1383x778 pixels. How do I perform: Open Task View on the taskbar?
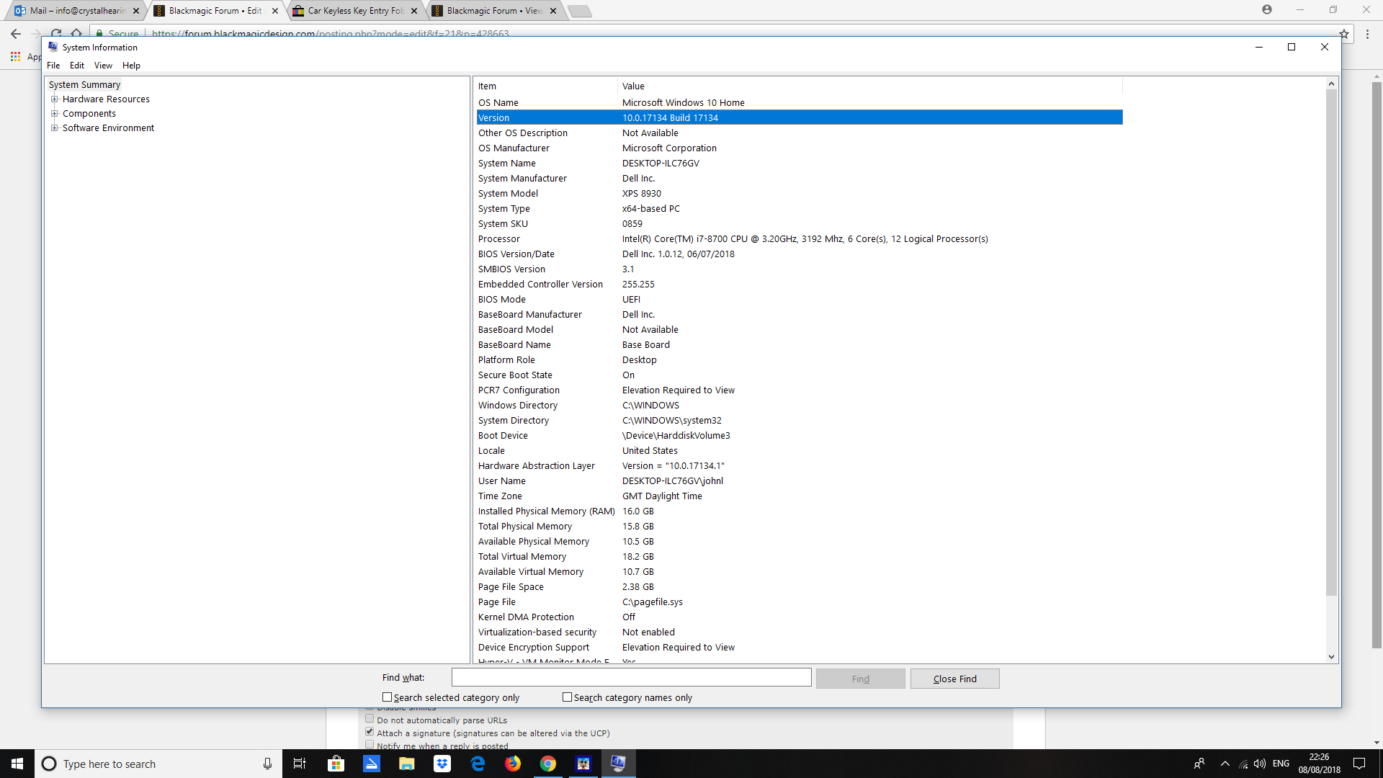click(x=300, y=764)
